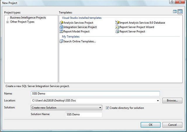Click the Solution Name text field
The image size is (187, 132).
coord(84,114)
